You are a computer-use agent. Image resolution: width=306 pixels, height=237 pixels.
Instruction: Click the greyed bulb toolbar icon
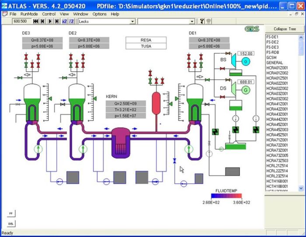click(209, 21)
